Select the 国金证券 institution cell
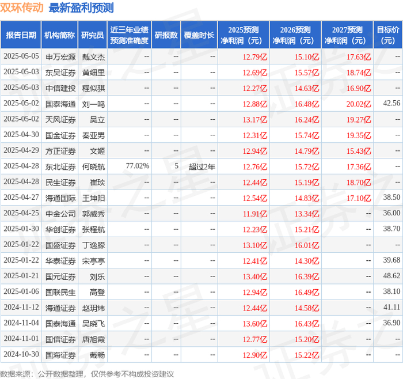The height and width of the screenshot is (379, 403). coord(60,135)
